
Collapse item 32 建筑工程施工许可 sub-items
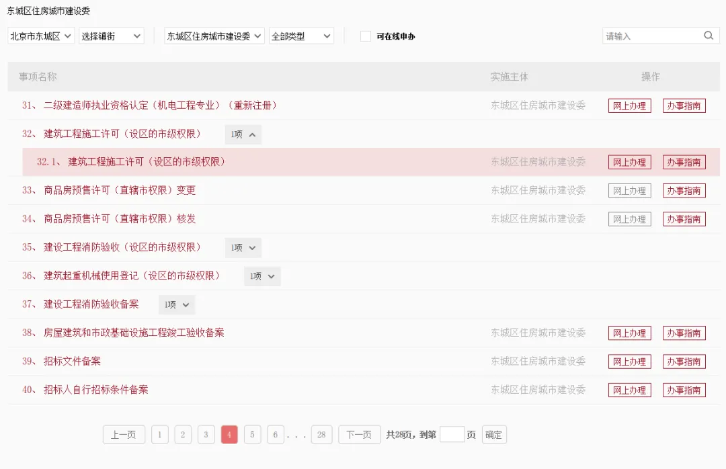point(243,134)
